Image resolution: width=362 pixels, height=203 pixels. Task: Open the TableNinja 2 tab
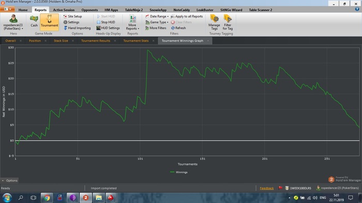point(134,10)
